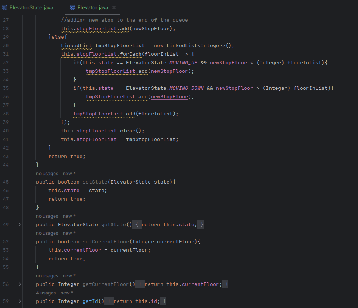Expand the folded getId method
This screenshot has height=308, width=358.
tap(20, 301)
